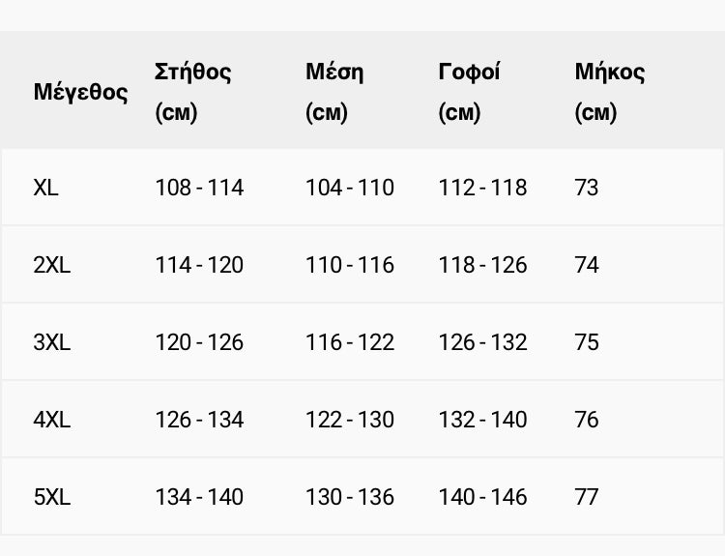
Task: Click the 4XL size label
Action: (52, 420)
